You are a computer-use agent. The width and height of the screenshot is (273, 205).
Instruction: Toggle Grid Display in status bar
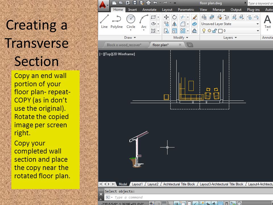coord(164,203)
